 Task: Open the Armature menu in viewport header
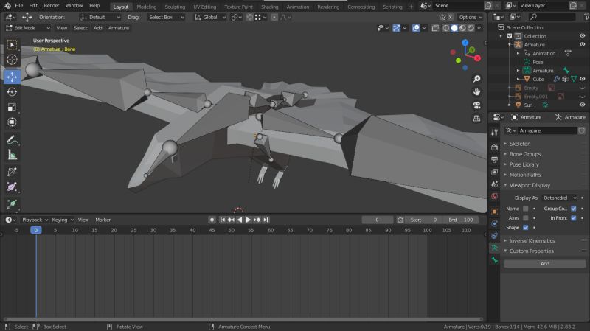click(x=119, y=28)
